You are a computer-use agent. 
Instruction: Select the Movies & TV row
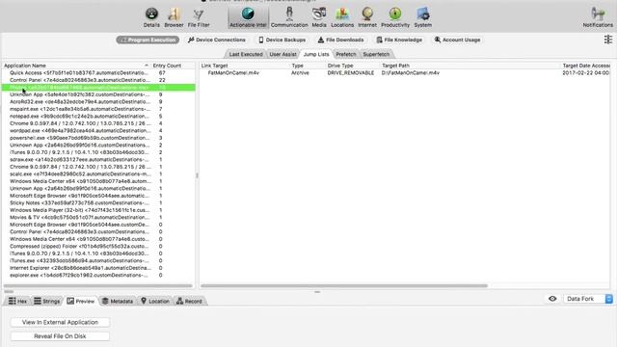[98, 217]
